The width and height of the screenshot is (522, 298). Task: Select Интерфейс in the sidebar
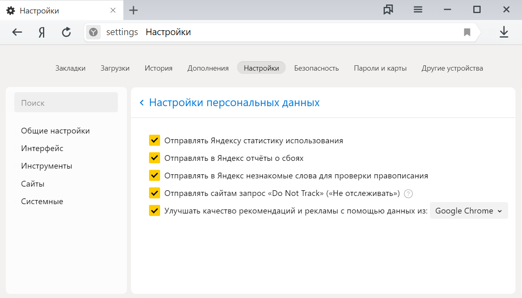point(42,149)
